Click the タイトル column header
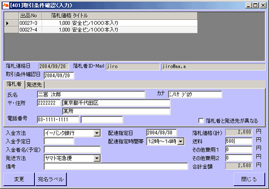Screen dimensions: 269x189 (134, 16)
